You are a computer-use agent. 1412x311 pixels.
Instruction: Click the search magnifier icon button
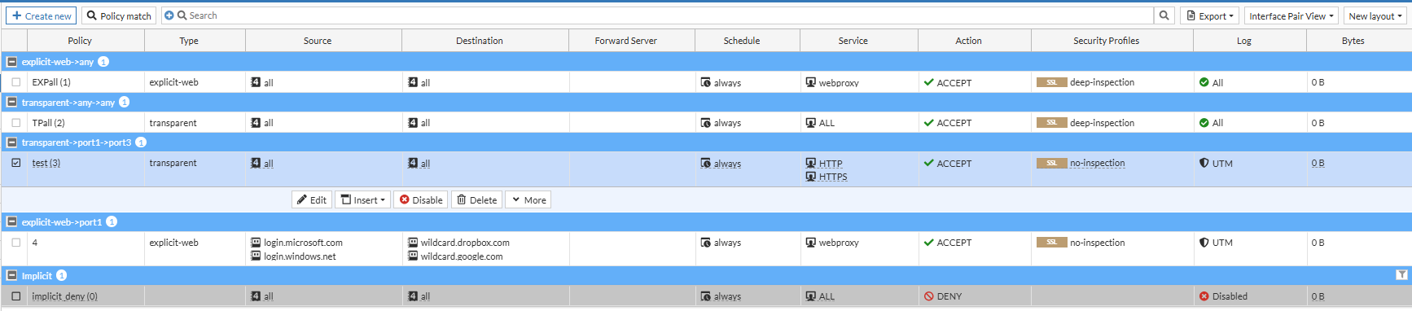click(x=1164, y=15)
